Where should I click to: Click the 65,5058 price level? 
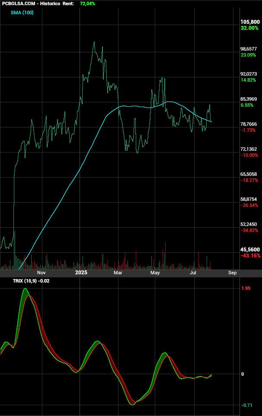tap(249, 175)
